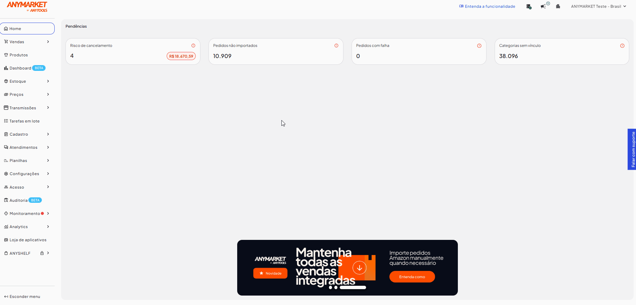Open Produtos from the sidebar
The image size is (636, 305).
(19, 55)
